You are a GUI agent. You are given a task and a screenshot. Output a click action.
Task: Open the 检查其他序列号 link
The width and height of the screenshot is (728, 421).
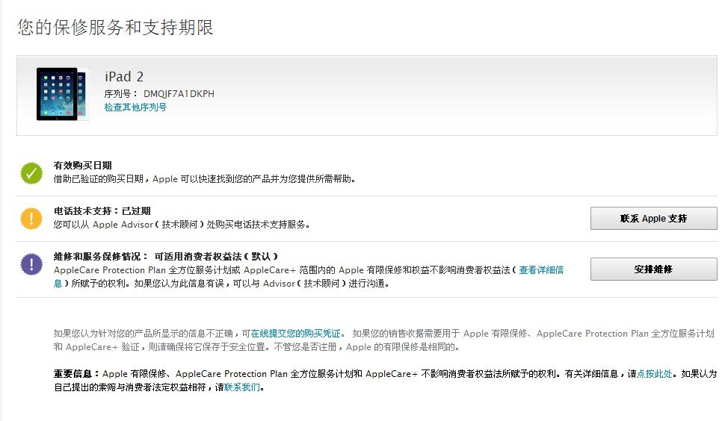point(135,107)
